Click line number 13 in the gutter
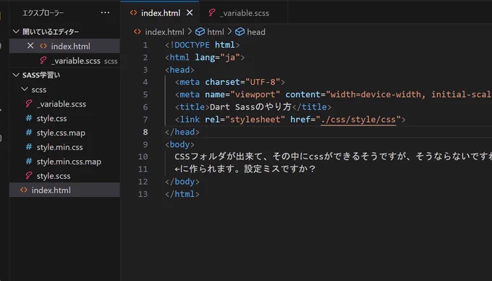492x281 pixels. 143,194
